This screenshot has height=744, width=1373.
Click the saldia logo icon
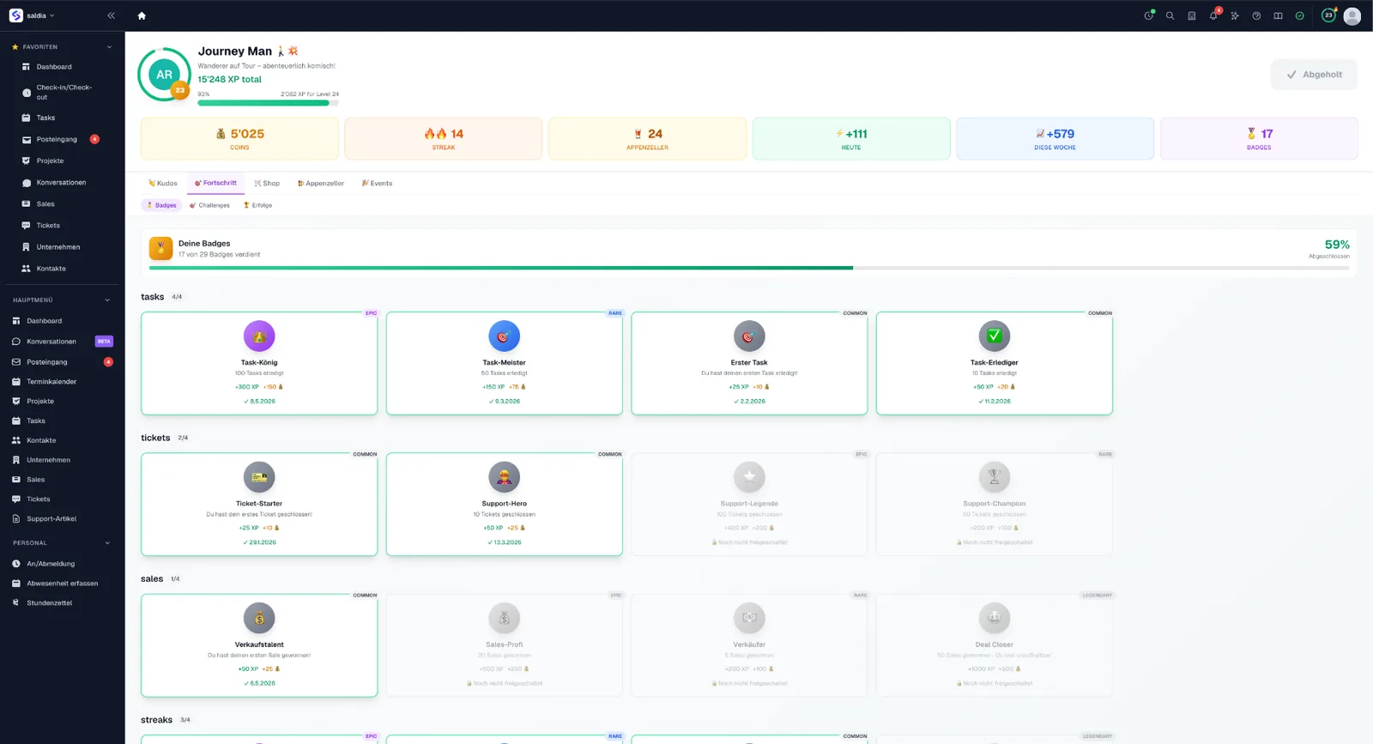[15, 15]
